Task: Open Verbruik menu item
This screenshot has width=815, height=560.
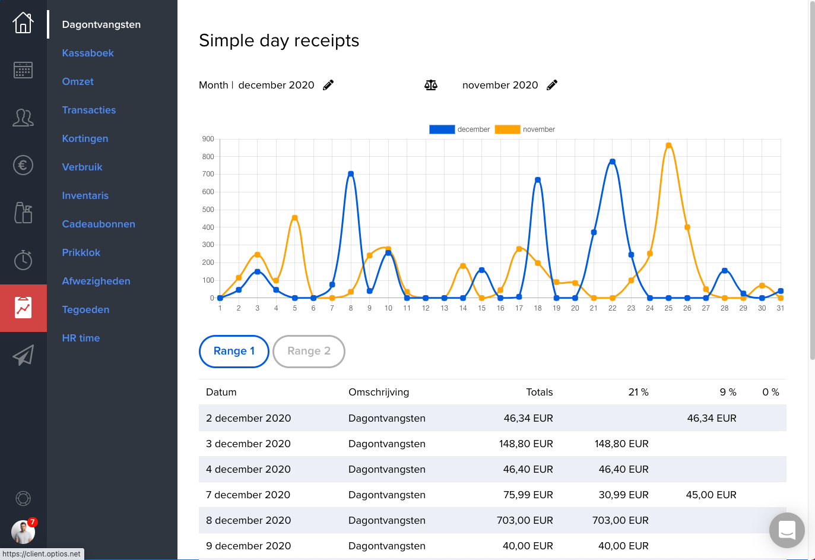Action: (82, 167)
